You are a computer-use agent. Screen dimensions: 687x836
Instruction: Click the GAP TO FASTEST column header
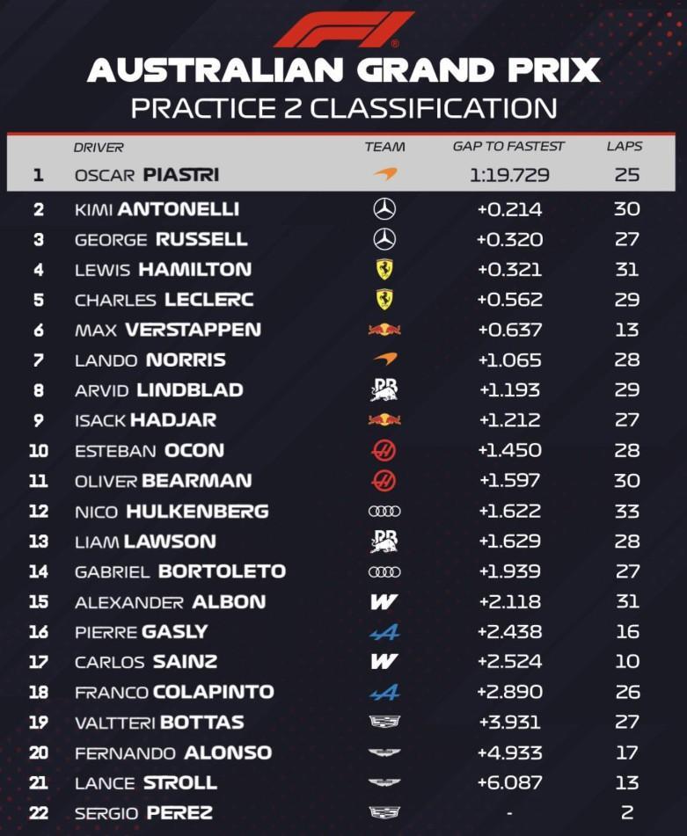508,147
